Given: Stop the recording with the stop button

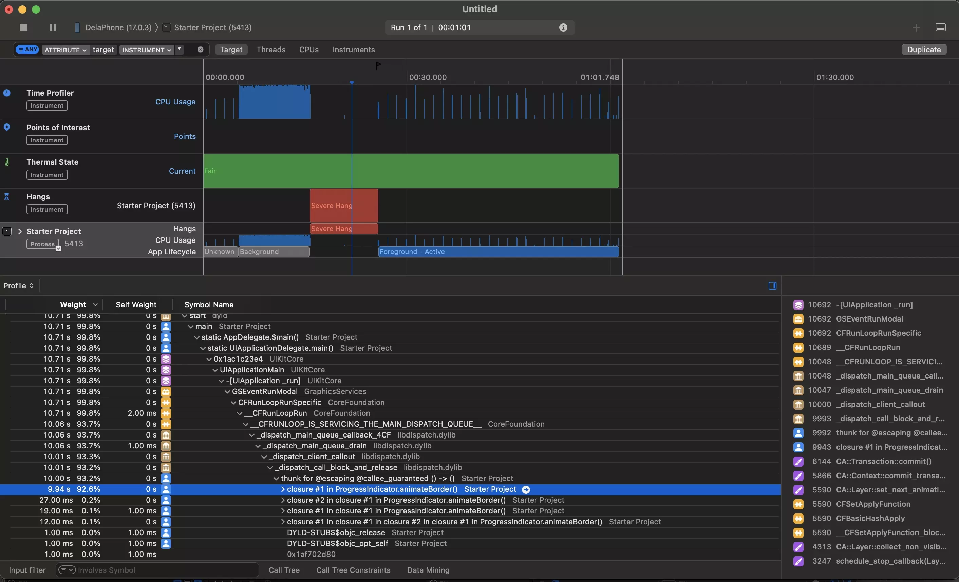Looking at the screenshot, I should [x=24, y=27].
